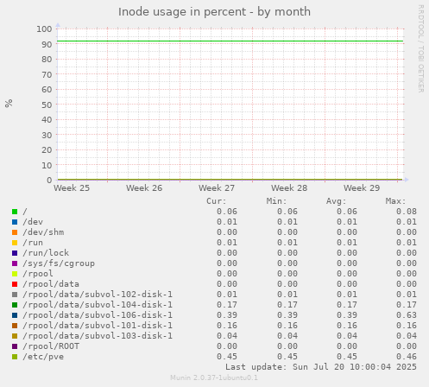Click the Last update timestamp line

pos(321,367)
